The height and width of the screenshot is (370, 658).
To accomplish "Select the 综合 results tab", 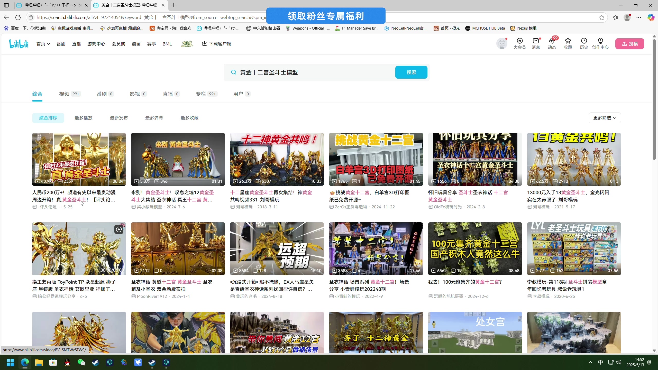I will click(x=37, y=94).
